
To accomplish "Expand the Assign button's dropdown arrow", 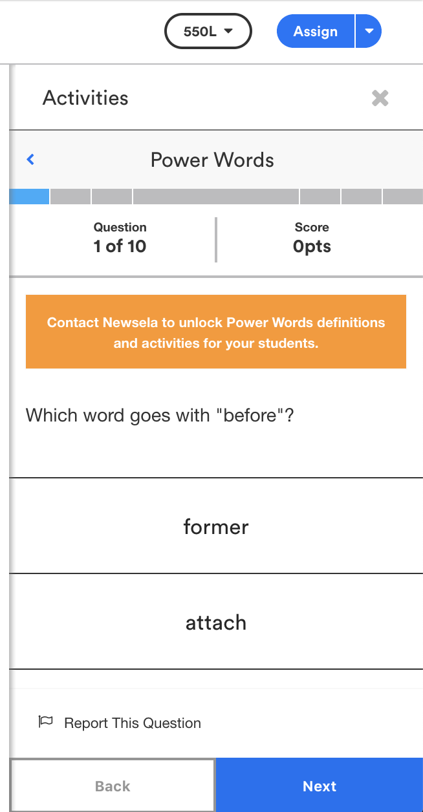I will 369,31.
